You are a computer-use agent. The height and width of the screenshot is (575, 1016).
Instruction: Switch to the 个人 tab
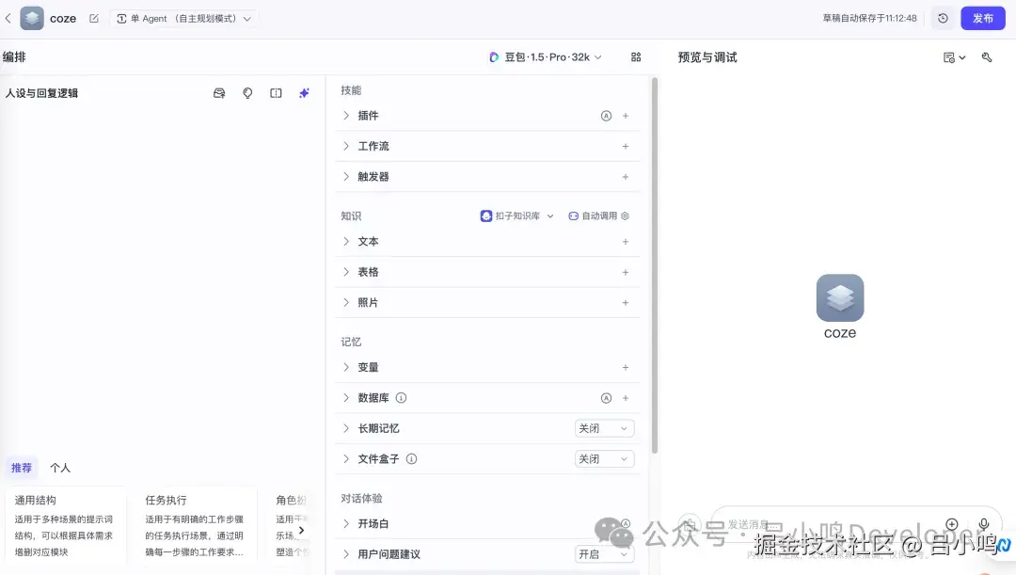point(60,468)
